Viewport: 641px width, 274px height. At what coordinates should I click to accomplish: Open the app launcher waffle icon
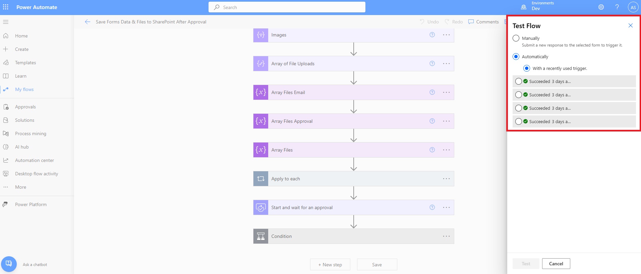(x=6, y=7)
